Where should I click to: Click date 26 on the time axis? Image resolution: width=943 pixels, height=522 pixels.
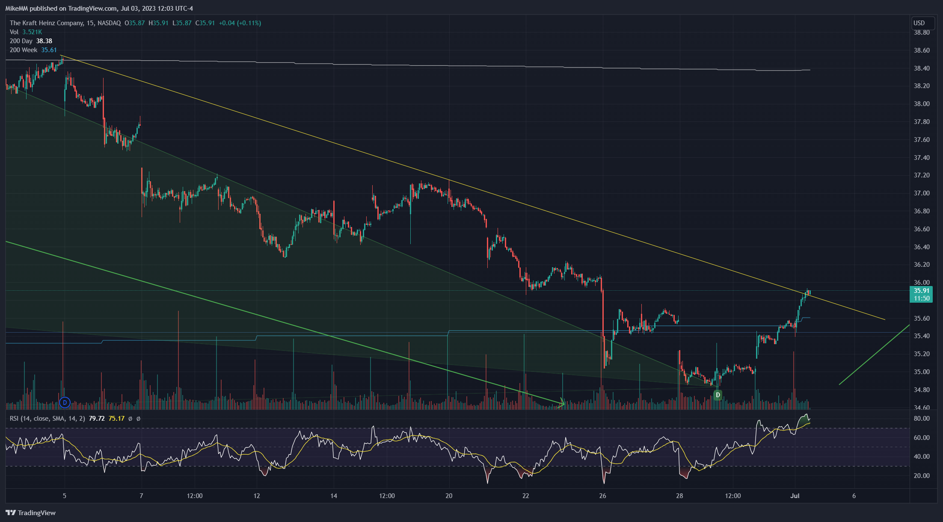coord(602,496)
